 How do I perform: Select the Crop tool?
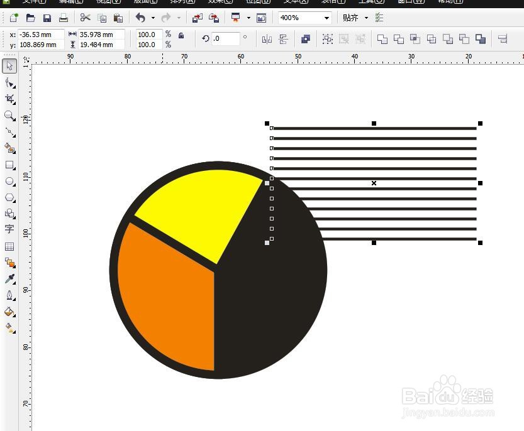click(x=9, y=99)
